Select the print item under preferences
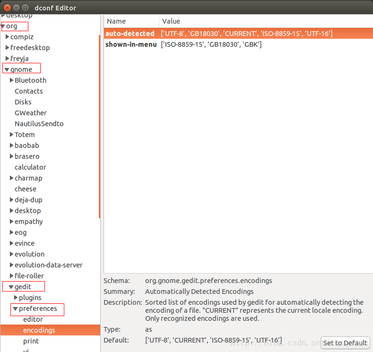This screenshot has height=352, width=373. [x=31, y=341]
